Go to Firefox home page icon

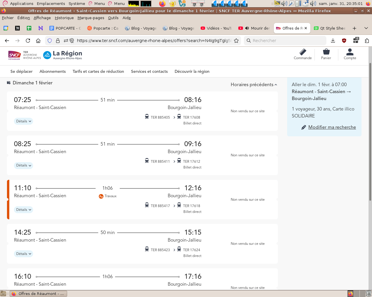(x=38, y=41)
